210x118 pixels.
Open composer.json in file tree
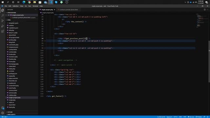13,47
